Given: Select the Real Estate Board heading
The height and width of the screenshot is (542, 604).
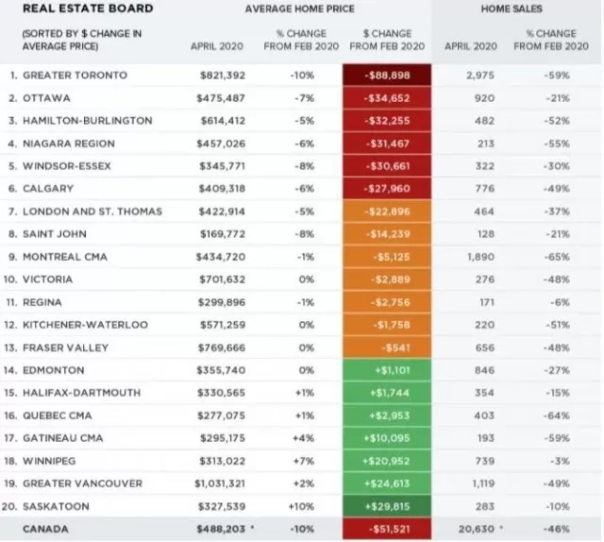Looking at the screenshot, I should (x=88, y=8).
